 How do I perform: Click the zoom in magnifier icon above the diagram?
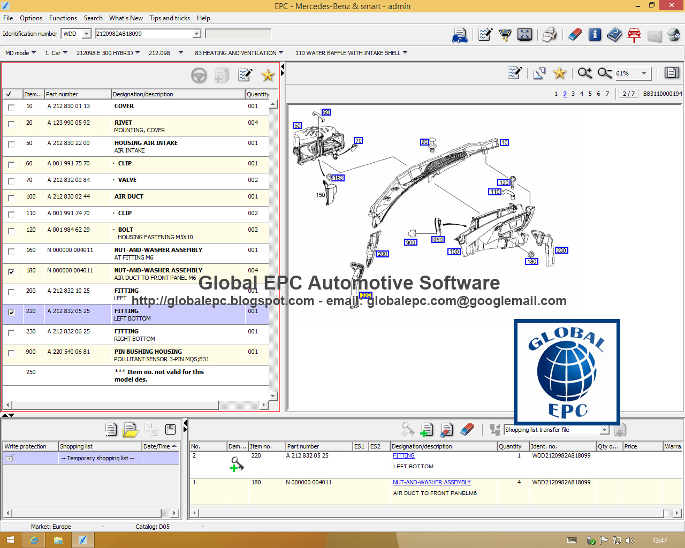click(584, 73)
